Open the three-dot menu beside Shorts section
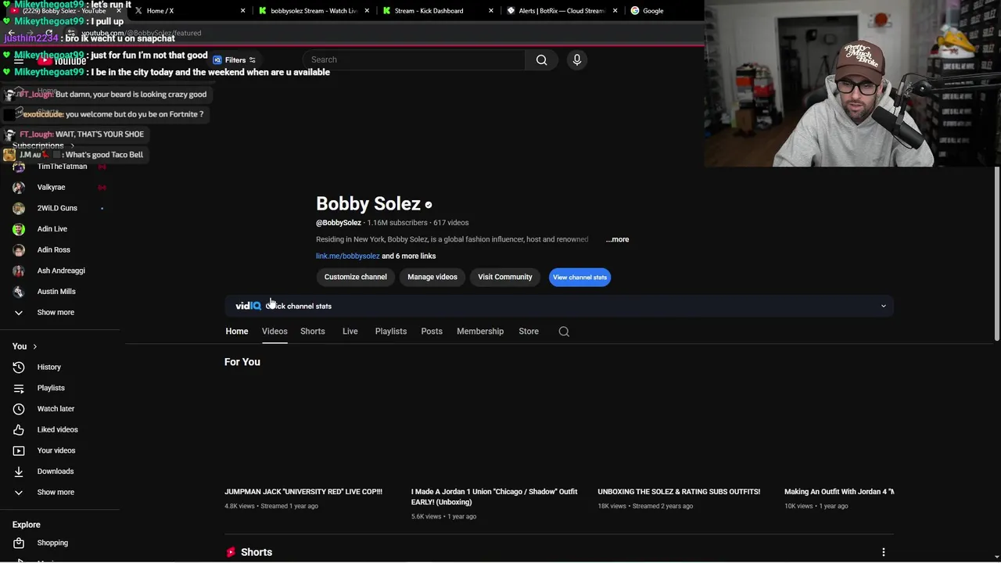Image resolution: width=1001 pixels, height=563 pixels. tap(884, 552)
